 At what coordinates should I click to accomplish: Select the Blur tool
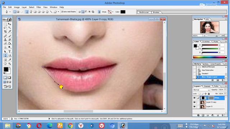point(5,47)
